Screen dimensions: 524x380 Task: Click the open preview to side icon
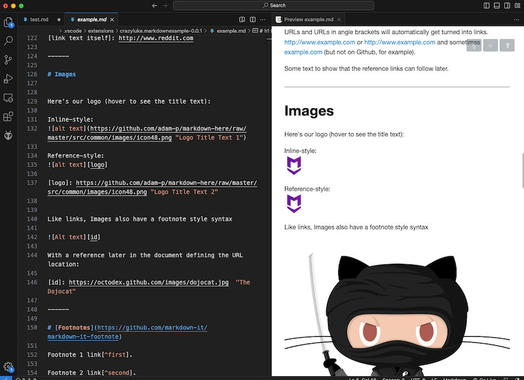[x=242, y=19]
